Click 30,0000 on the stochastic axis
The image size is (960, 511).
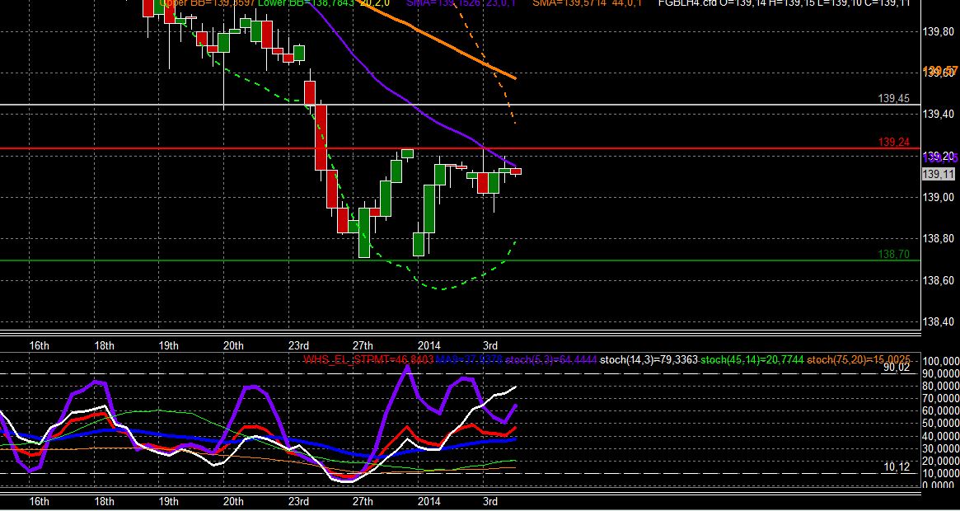click(x=943, y=448)
